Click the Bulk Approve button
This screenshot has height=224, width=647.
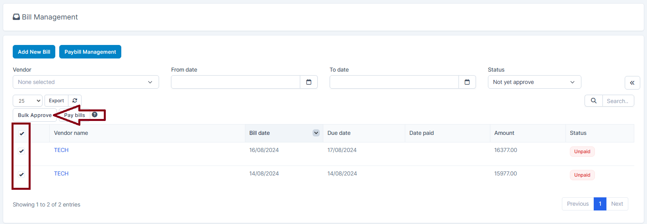(35, 115)
